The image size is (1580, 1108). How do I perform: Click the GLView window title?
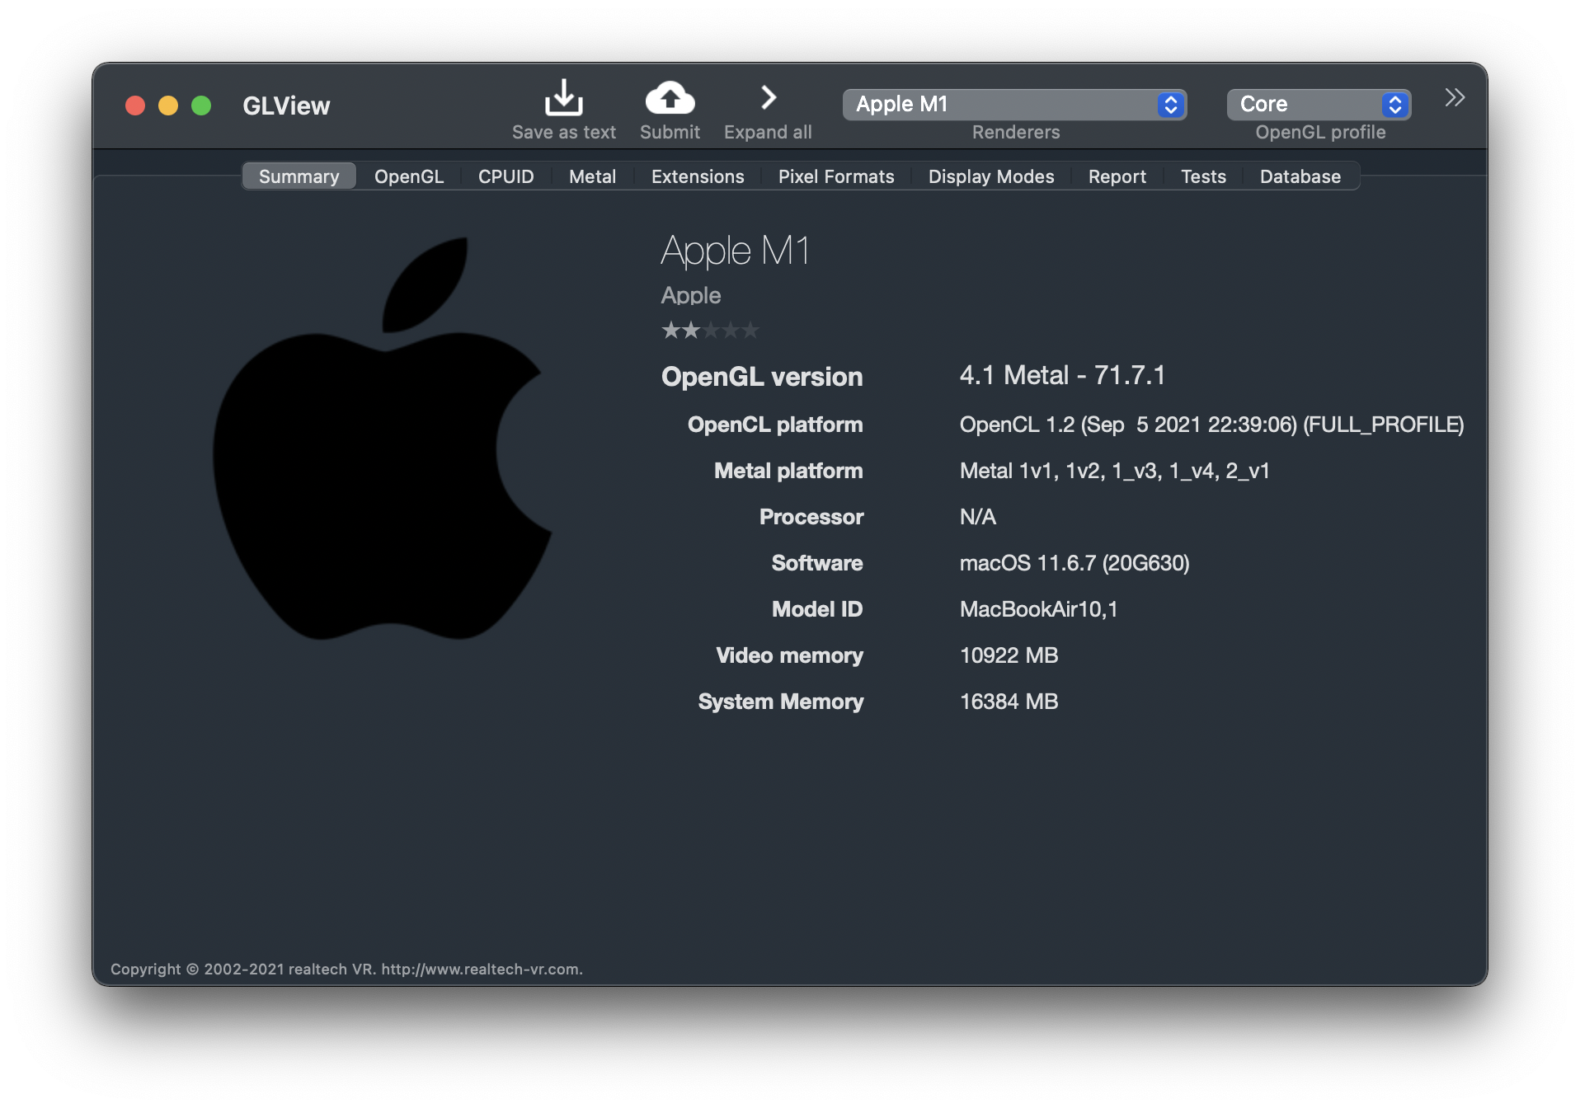coord(286,106)
